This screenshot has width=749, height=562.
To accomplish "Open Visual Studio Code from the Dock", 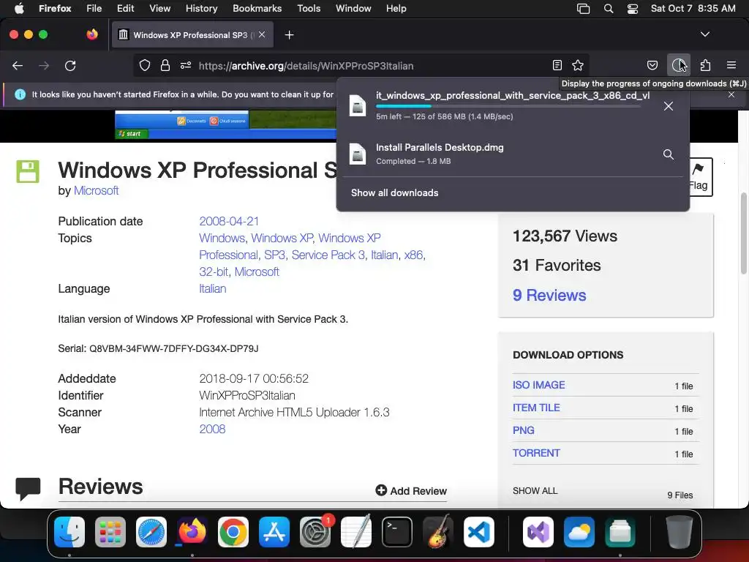I will (478, 532).
